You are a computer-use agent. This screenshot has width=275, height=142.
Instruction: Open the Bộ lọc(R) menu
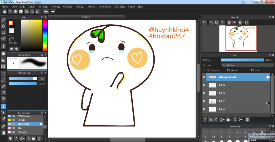pos(43,7)
